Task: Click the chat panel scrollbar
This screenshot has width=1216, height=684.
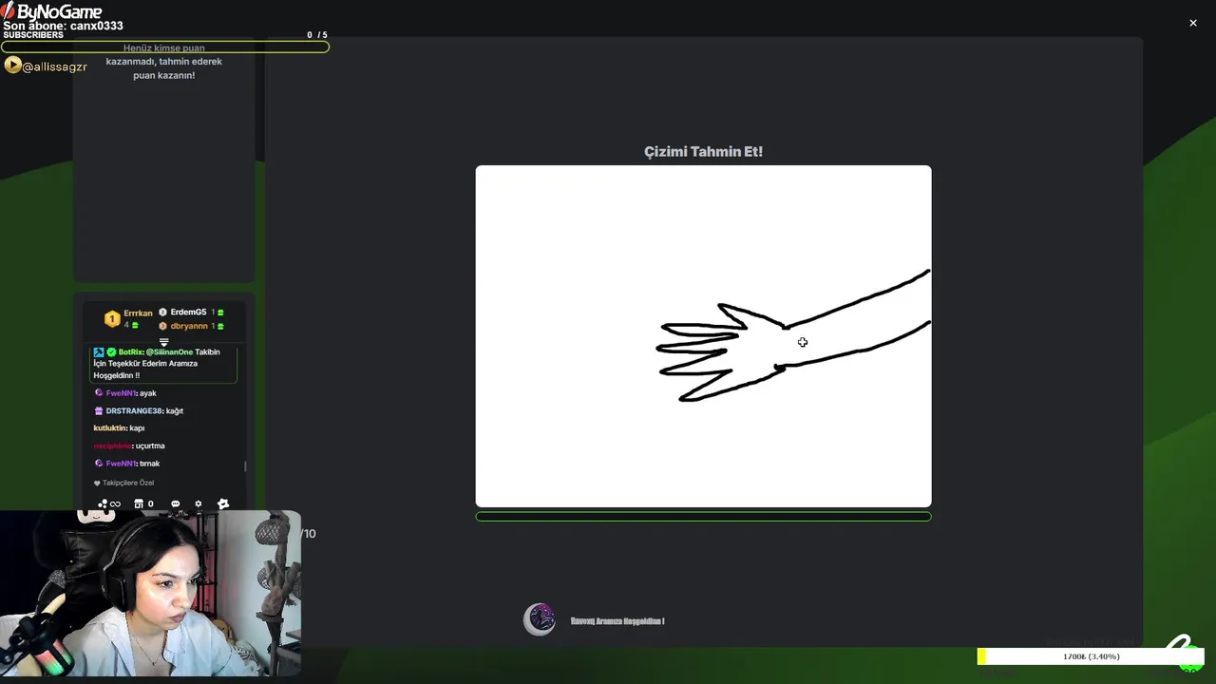Action: click(246, 465)
